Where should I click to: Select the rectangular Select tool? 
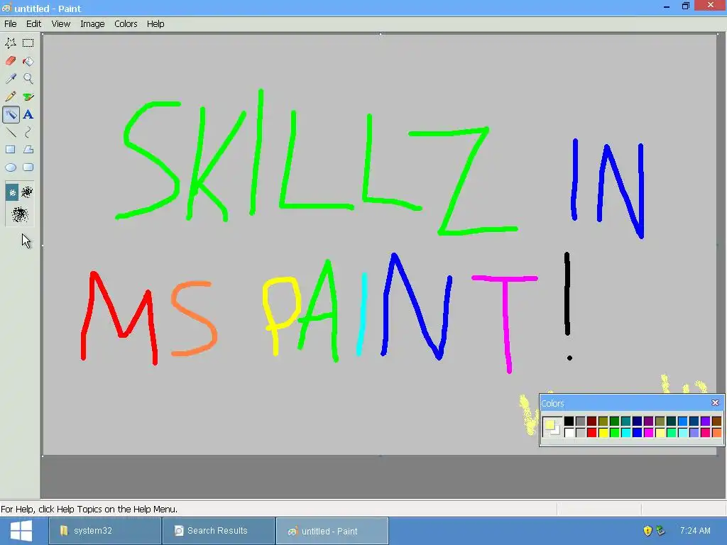pos(28,43)
